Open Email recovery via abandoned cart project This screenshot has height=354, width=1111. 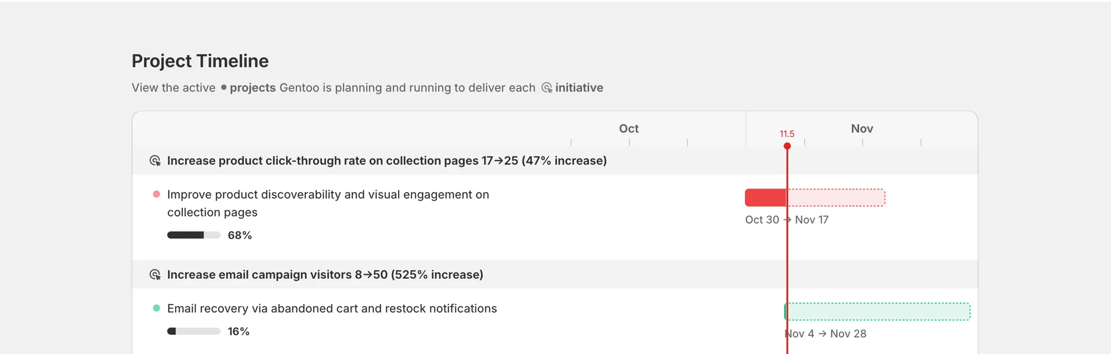(x=332, y=308)
